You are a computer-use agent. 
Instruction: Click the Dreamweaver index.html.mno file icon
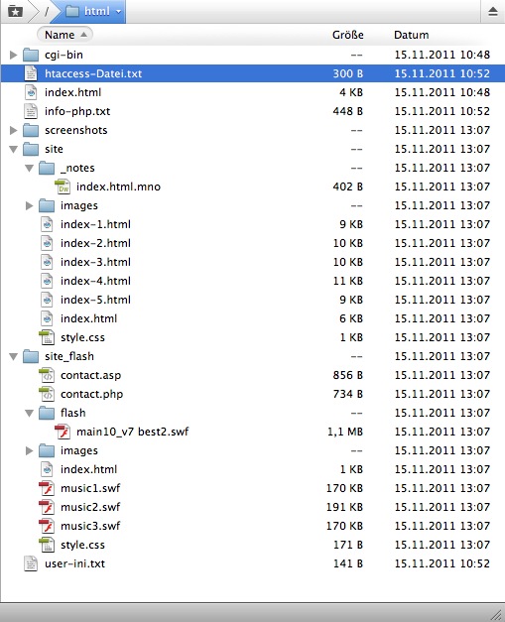pyautogui.click(x=63, y=187)
